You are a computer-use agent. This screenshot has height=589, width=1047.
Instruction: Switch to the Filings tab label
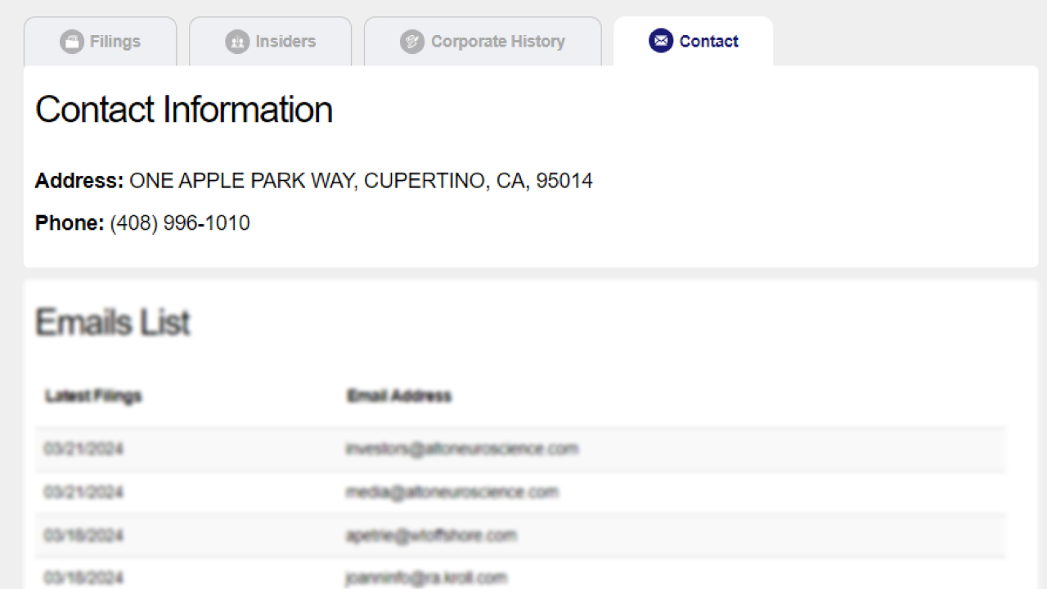pos(115,42)
